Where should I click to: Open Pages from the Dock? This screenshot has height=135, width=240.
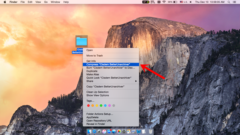[x=129, y=131]
